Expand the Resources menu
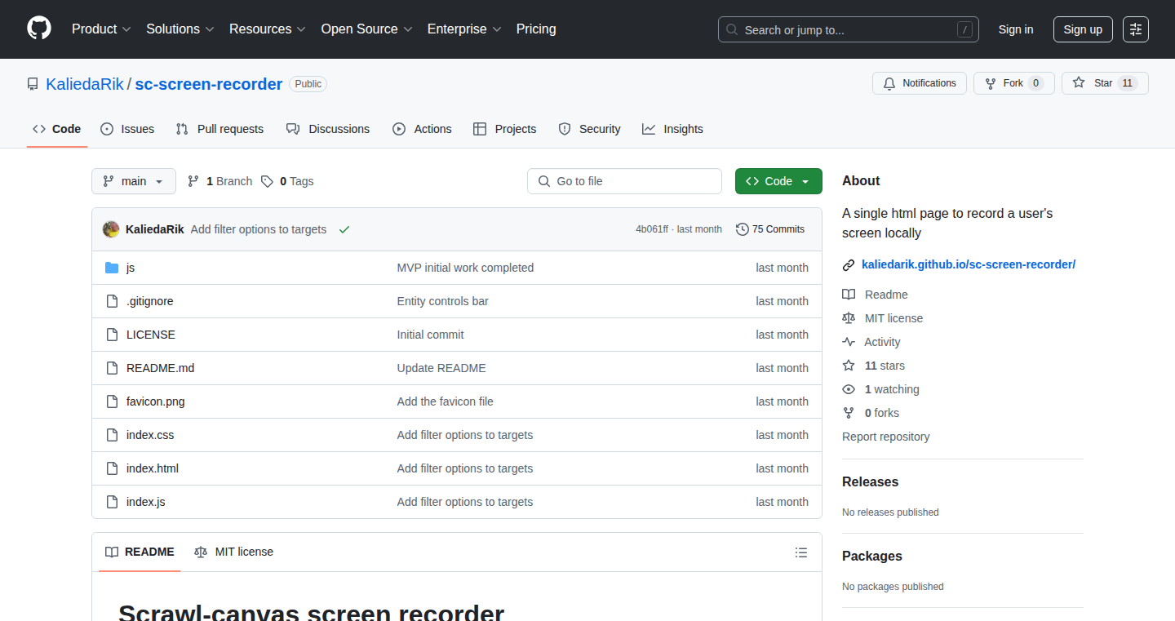Image resolution: width=1175 pixels, height=621 pixels. (x=268, y=29)
